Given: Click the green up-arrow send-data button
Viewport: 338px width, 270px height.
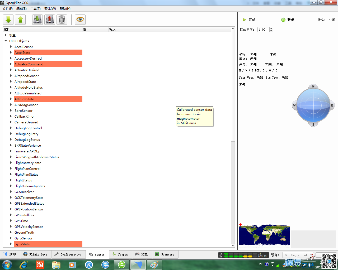Looking at the screenshot, I should pyautogui.click(x=20, y=20).
